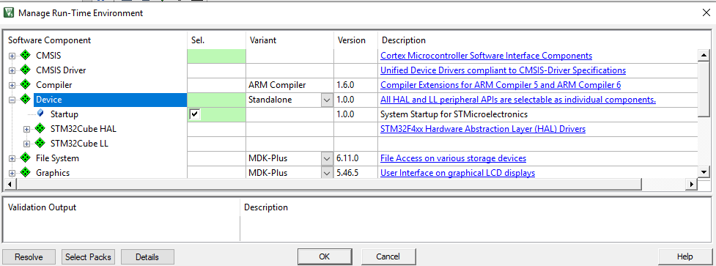
Task: Click the vertical scrollbar up arrow
Action: coord(704,56)
